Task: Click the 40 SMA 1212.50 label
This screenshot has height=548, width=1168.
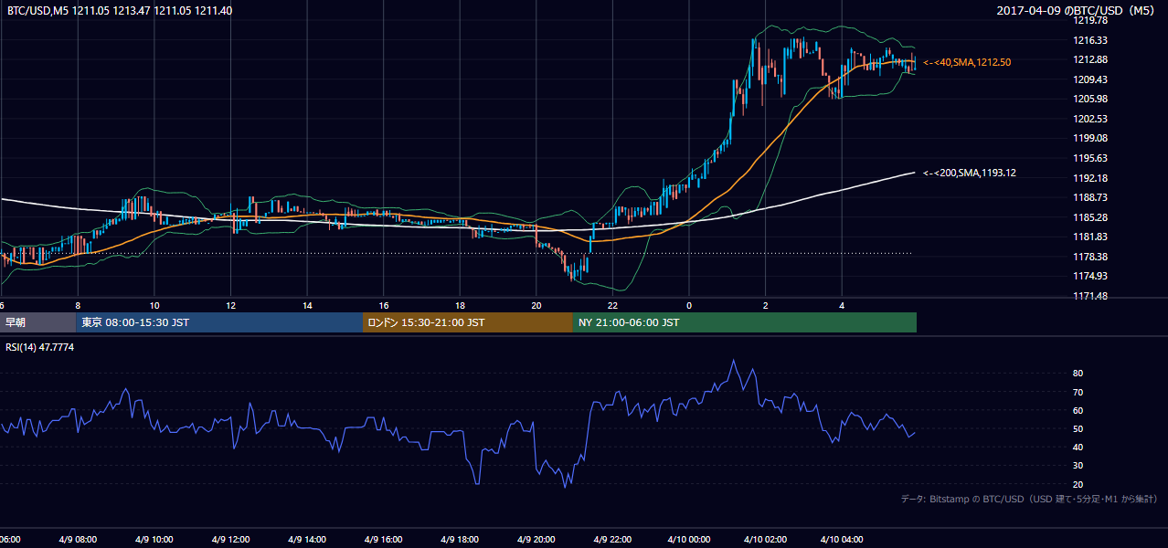Action: point(967,62)
